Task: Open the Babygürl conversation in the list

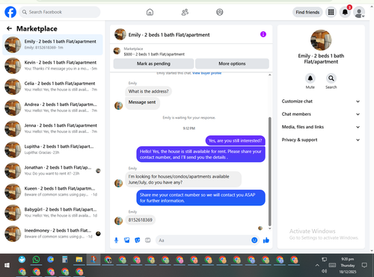Action: click(52, 213)
